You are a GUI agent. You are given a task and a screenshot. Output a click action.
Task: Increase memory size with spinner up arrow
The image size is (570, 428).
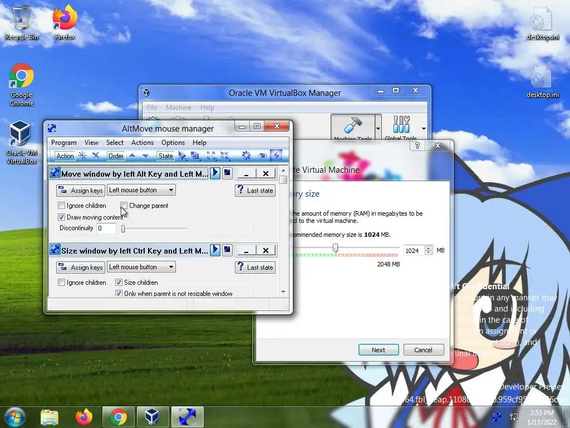click(x=429, y=248)
